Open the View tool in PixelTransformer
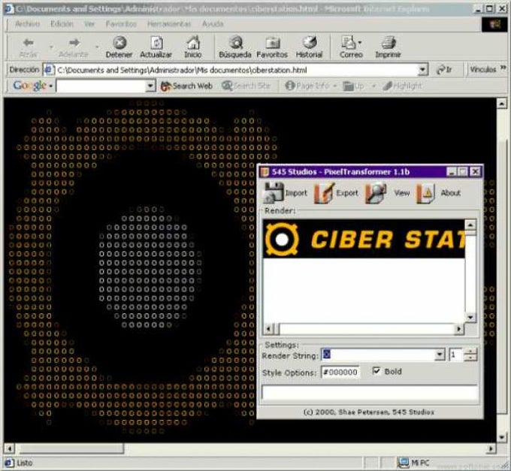511x471 pixels. 376,193
